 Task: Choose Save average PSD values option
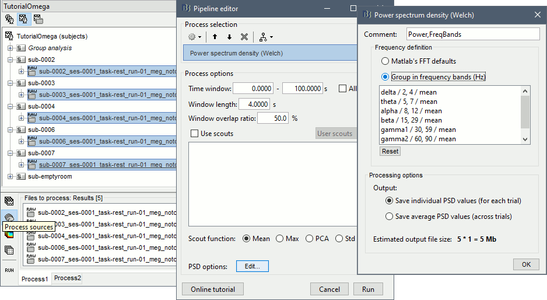pyautogui.click(x=390, y=217)
